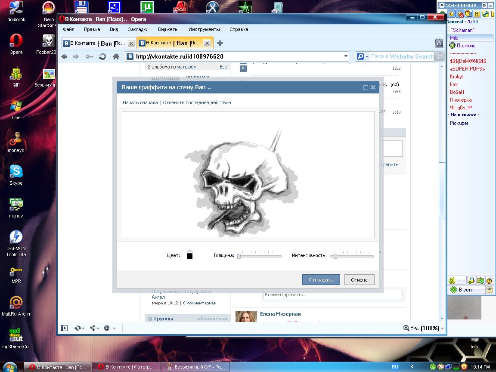Click the password wand key icon
Viewport: 496px width, 372px height.
point(89,56)
